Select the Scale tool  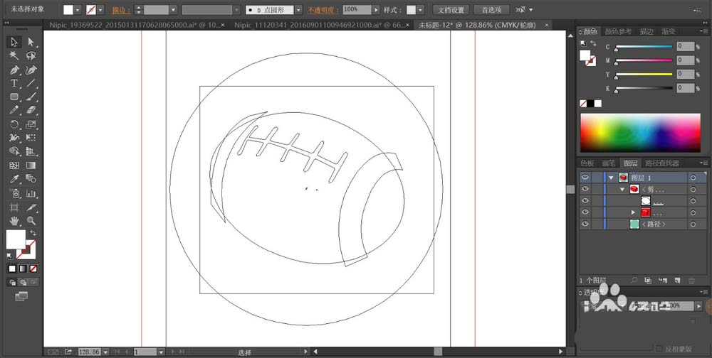click(x=31, y=124)
